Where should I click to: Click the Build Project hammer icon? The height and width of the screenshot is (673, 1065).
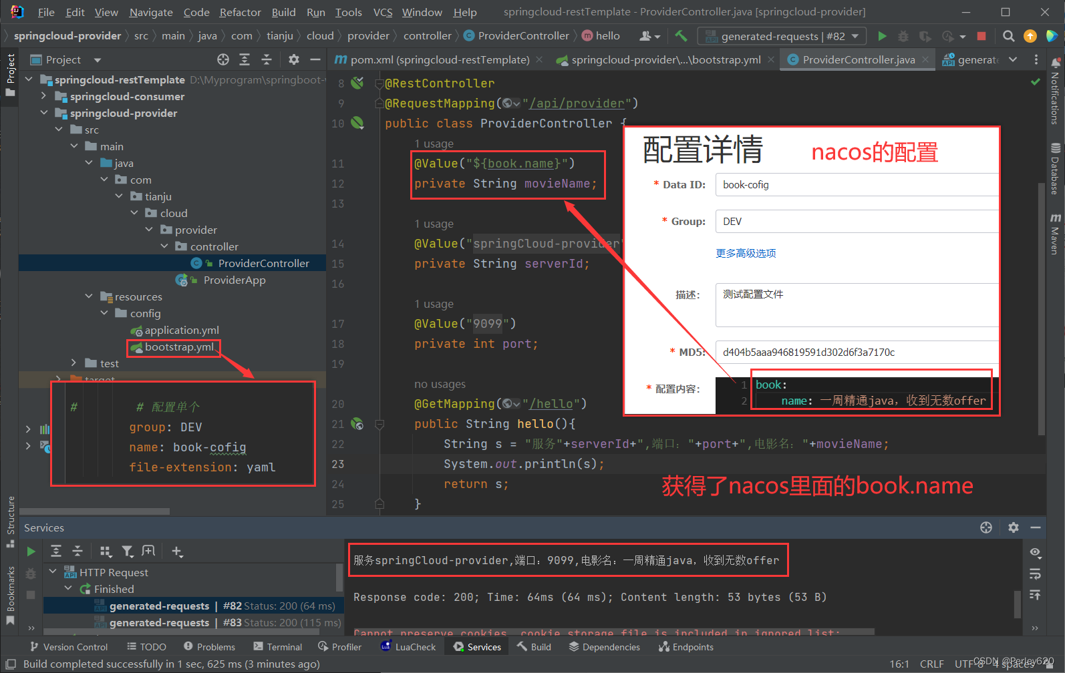click(x=681, y=36)
